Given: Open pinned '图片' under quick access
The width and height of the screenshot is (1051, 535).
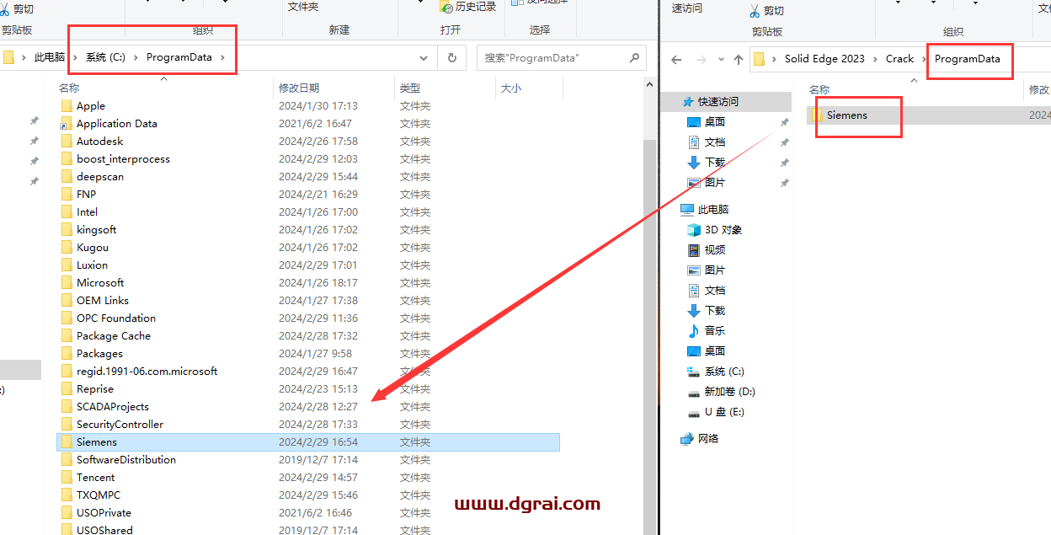Looking at the screenshot, I should 715,183.
